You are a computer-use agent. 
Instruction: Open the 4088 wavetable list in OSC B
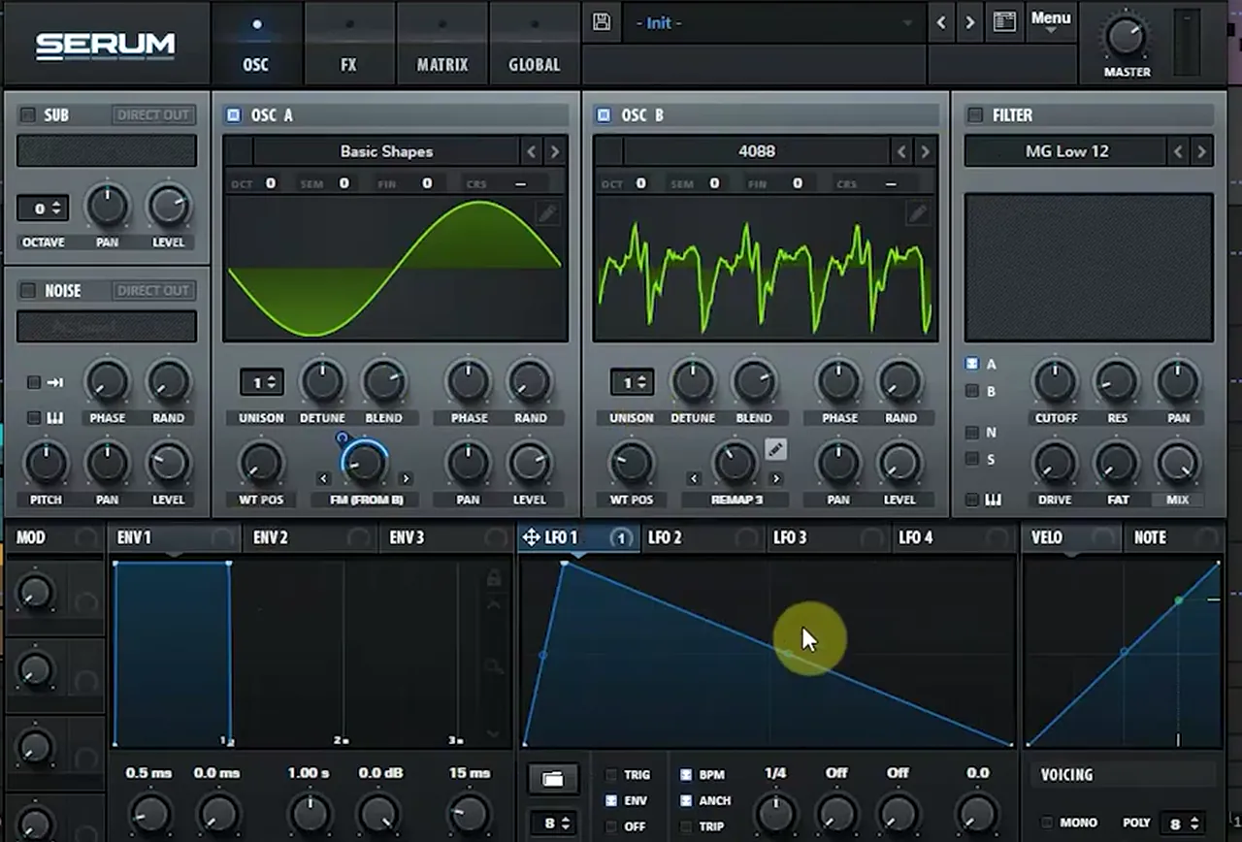point(756,151)
